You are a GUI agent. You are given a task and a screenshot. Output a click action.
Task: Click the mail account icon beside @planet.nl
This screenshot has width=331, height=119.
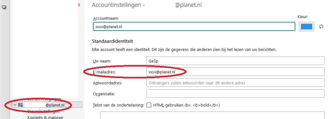pos(20,105)
